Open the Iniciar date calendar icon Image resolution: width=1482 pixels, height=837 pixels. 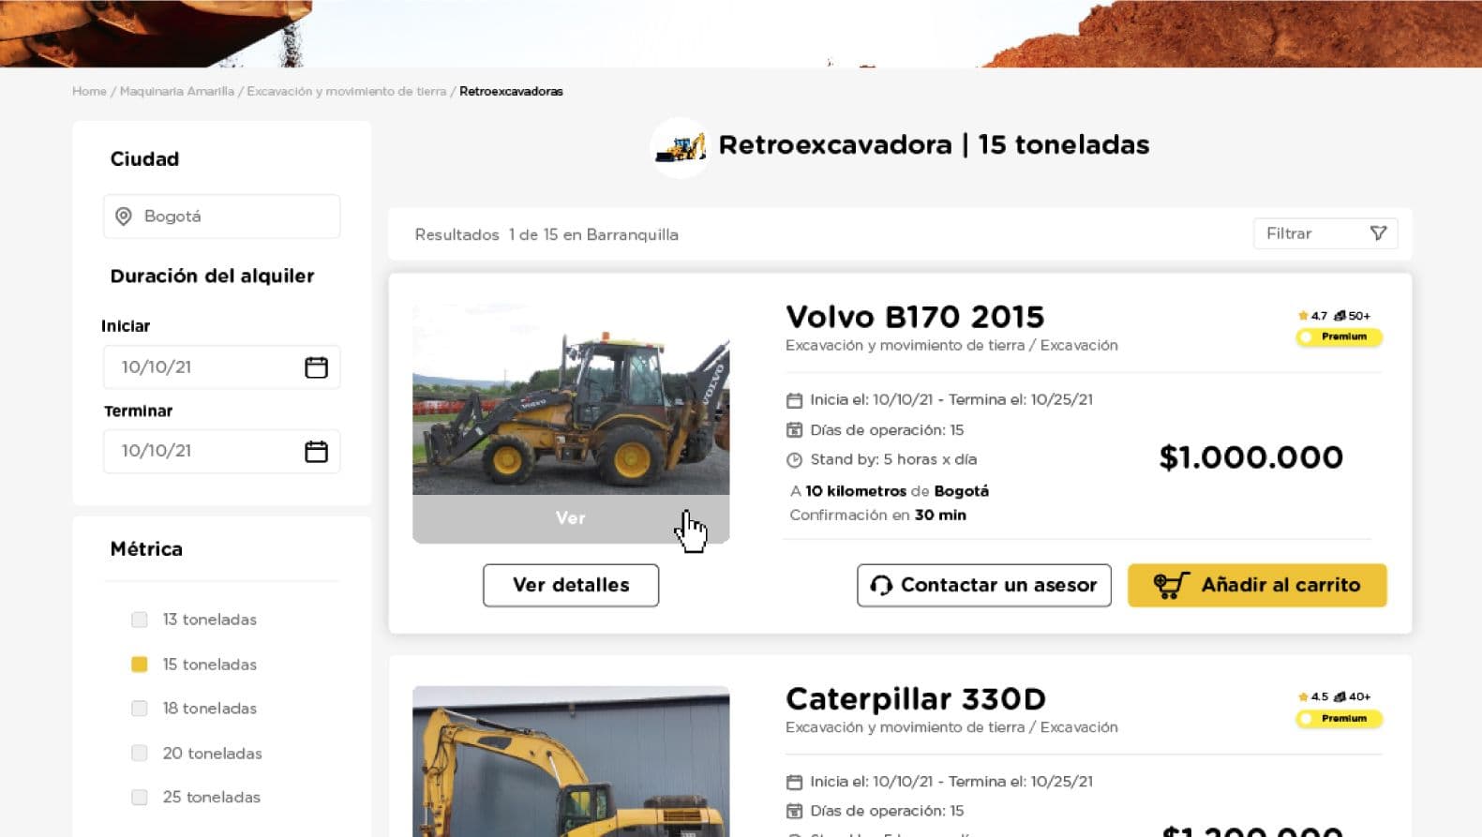pyautogui.click(x=316, y=367)
